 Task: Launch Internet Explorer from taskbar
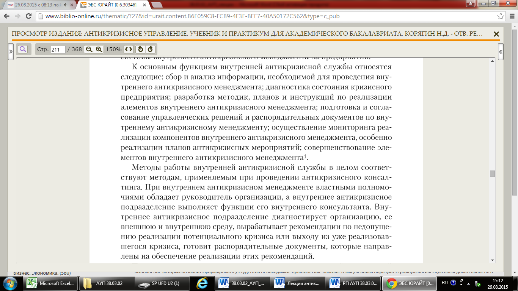pyautogui.click(x=201, y=283)
